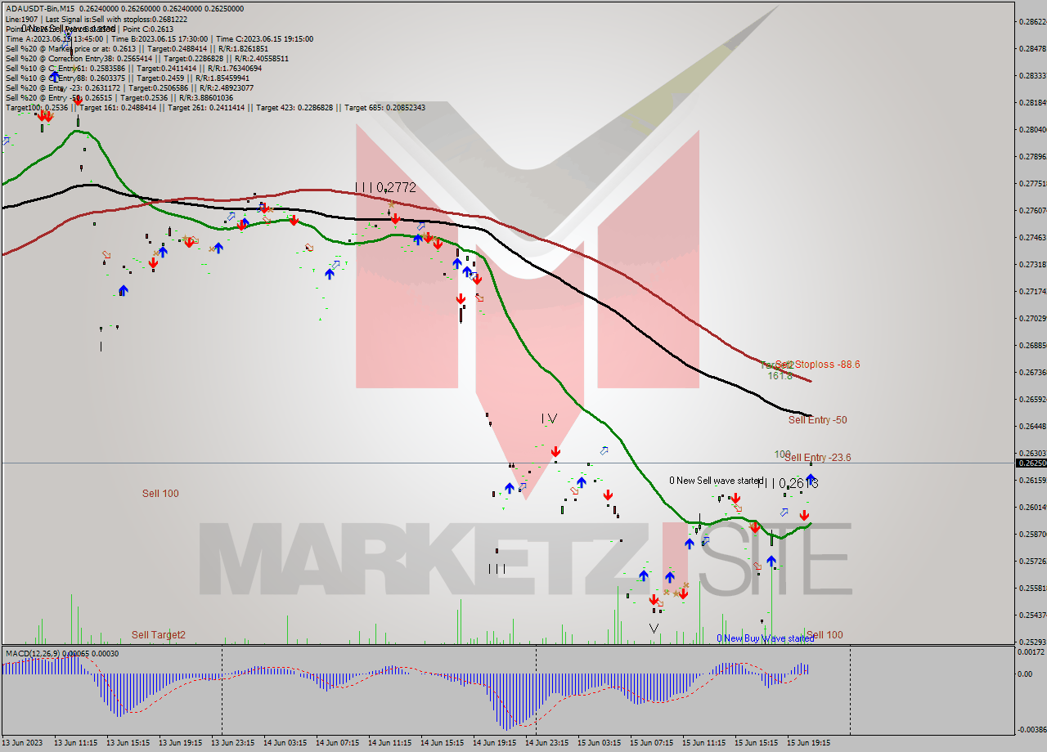Click the 0.00172 MACD scale label
1047x752 pixels.
(1031, 652)
